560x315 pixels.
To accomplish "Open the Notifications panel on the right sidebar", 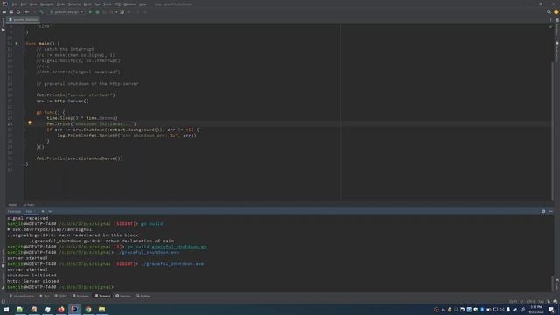I will pyautogui.click(x=556, y=52).
